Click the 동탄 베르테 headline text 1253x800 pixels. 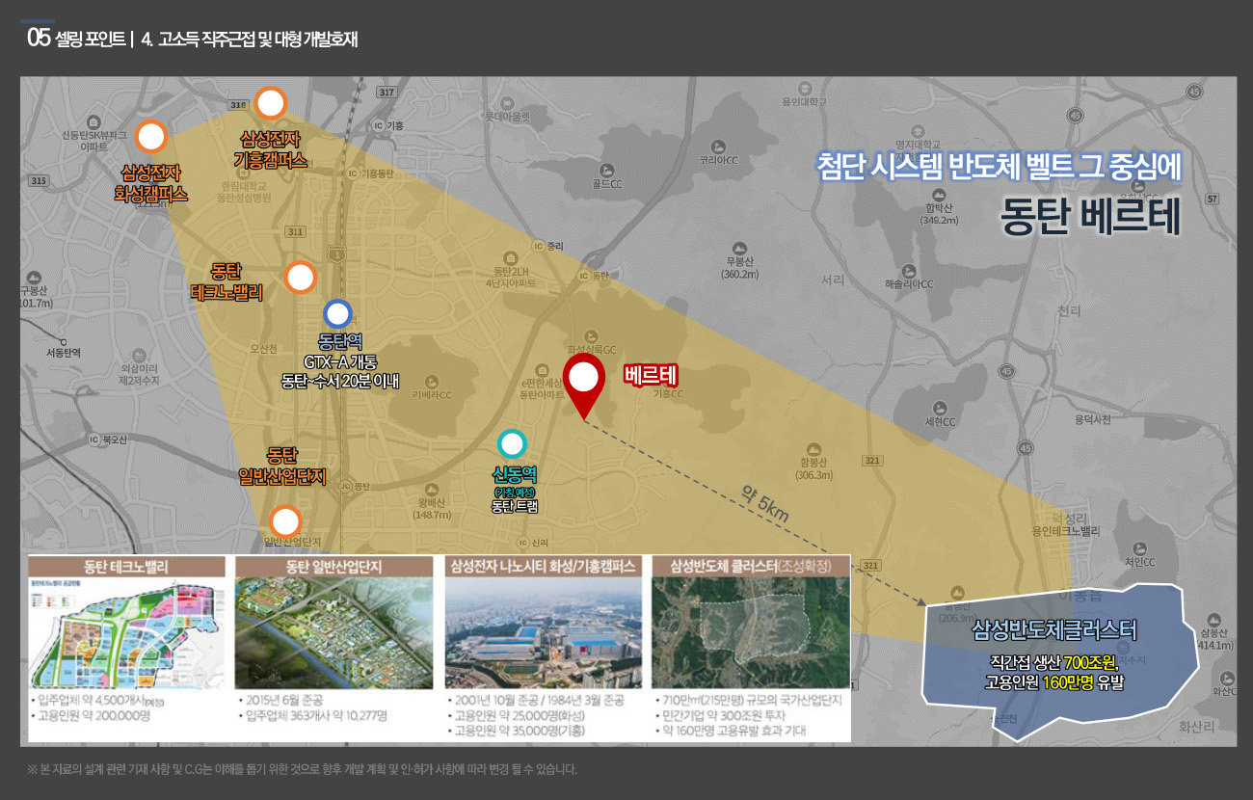point(1091,218)
